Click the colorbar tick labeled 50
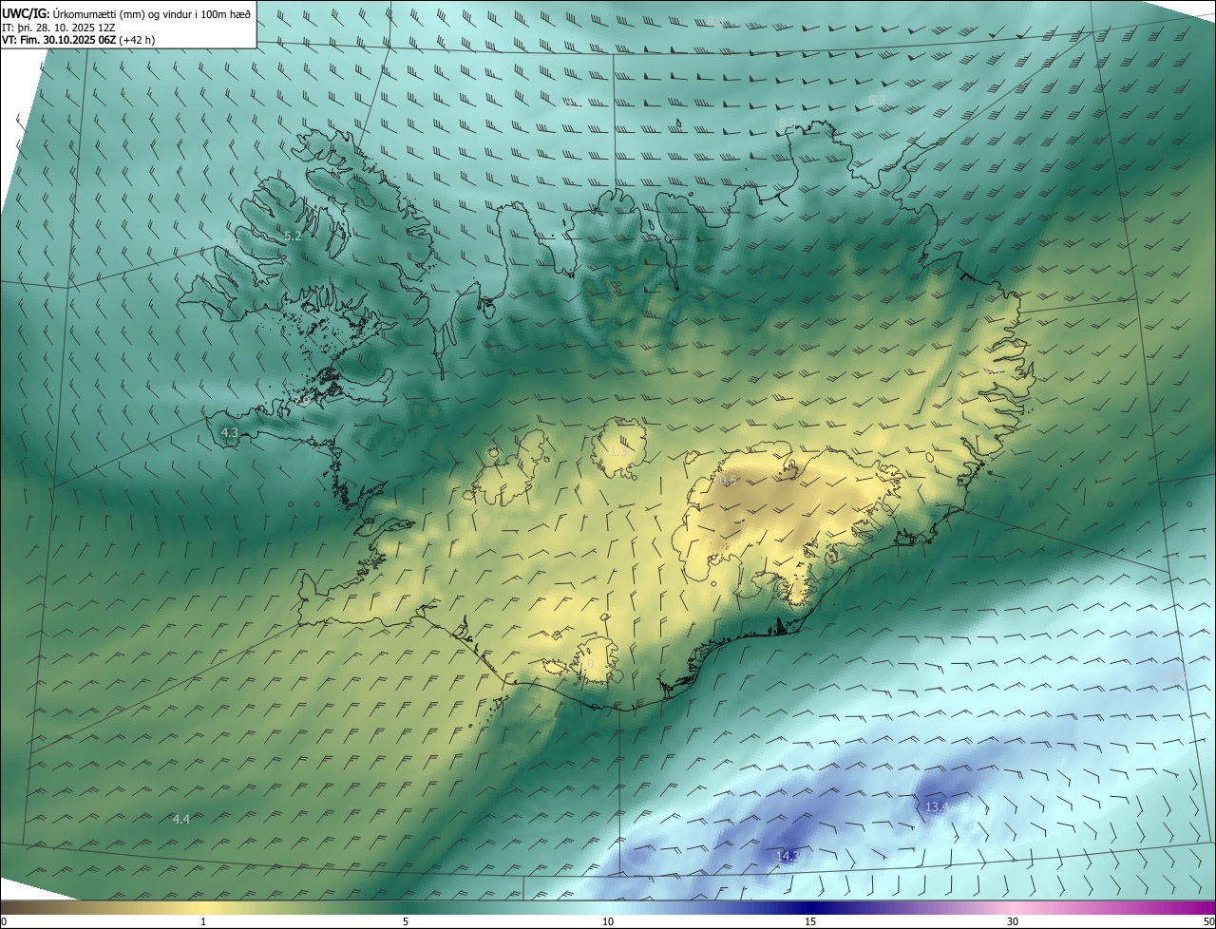 [1208, 921]
